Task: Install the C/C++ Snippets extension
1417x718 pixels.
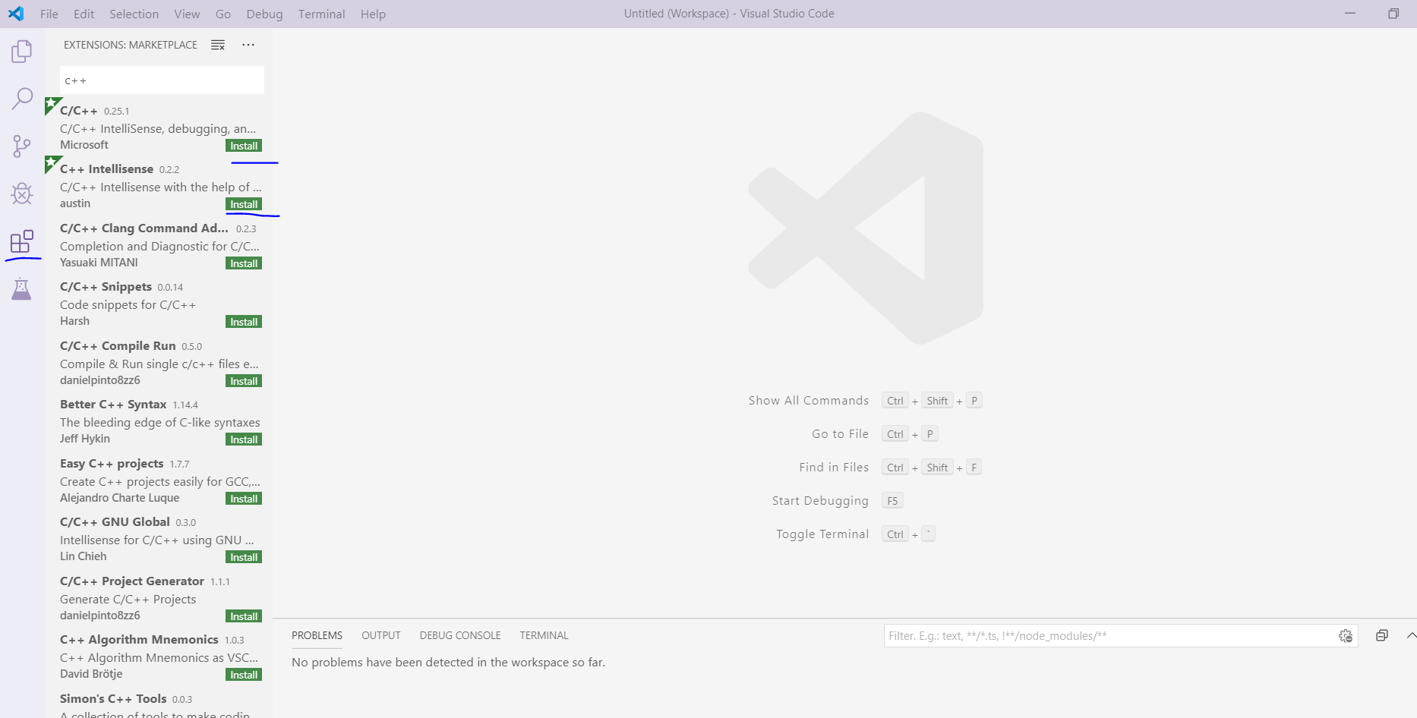Action: click(x=244, y=322)
